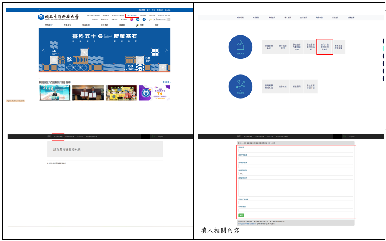Click the 個人資訊 person circle icon
The width and height of the screenshot is (386, 241).
coord(240,47)
